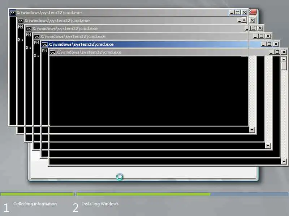Click scroll-up arrow in lowest cmd.exe window
This screenshot has width=289, height=216.
pos(284,59)
